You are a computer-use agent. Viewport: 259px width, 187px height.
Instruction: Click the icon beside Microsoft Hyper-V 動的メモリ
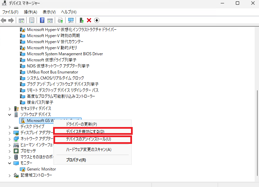click(23, 48)
